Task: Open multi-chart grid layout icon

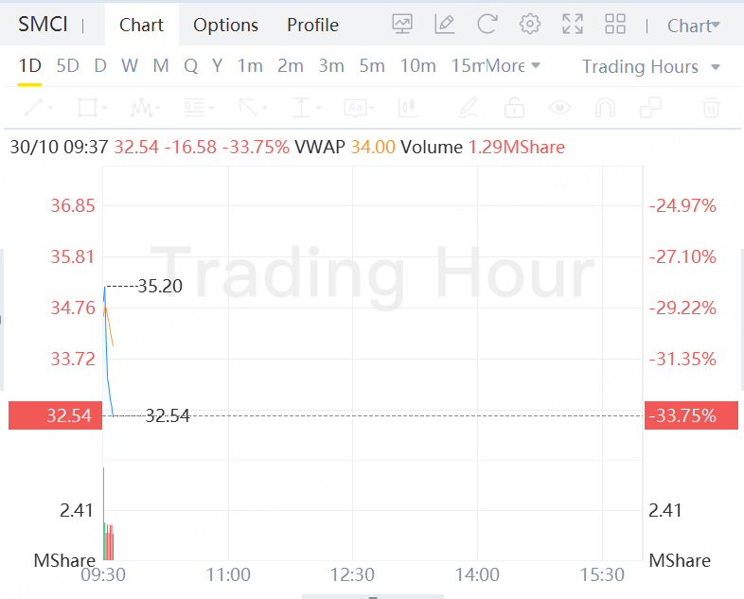Action: [x=615, y=25]
